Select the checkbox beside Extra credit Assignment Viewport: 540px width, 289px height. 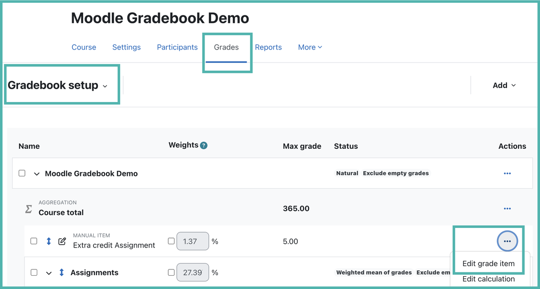[x=33, y=241]
